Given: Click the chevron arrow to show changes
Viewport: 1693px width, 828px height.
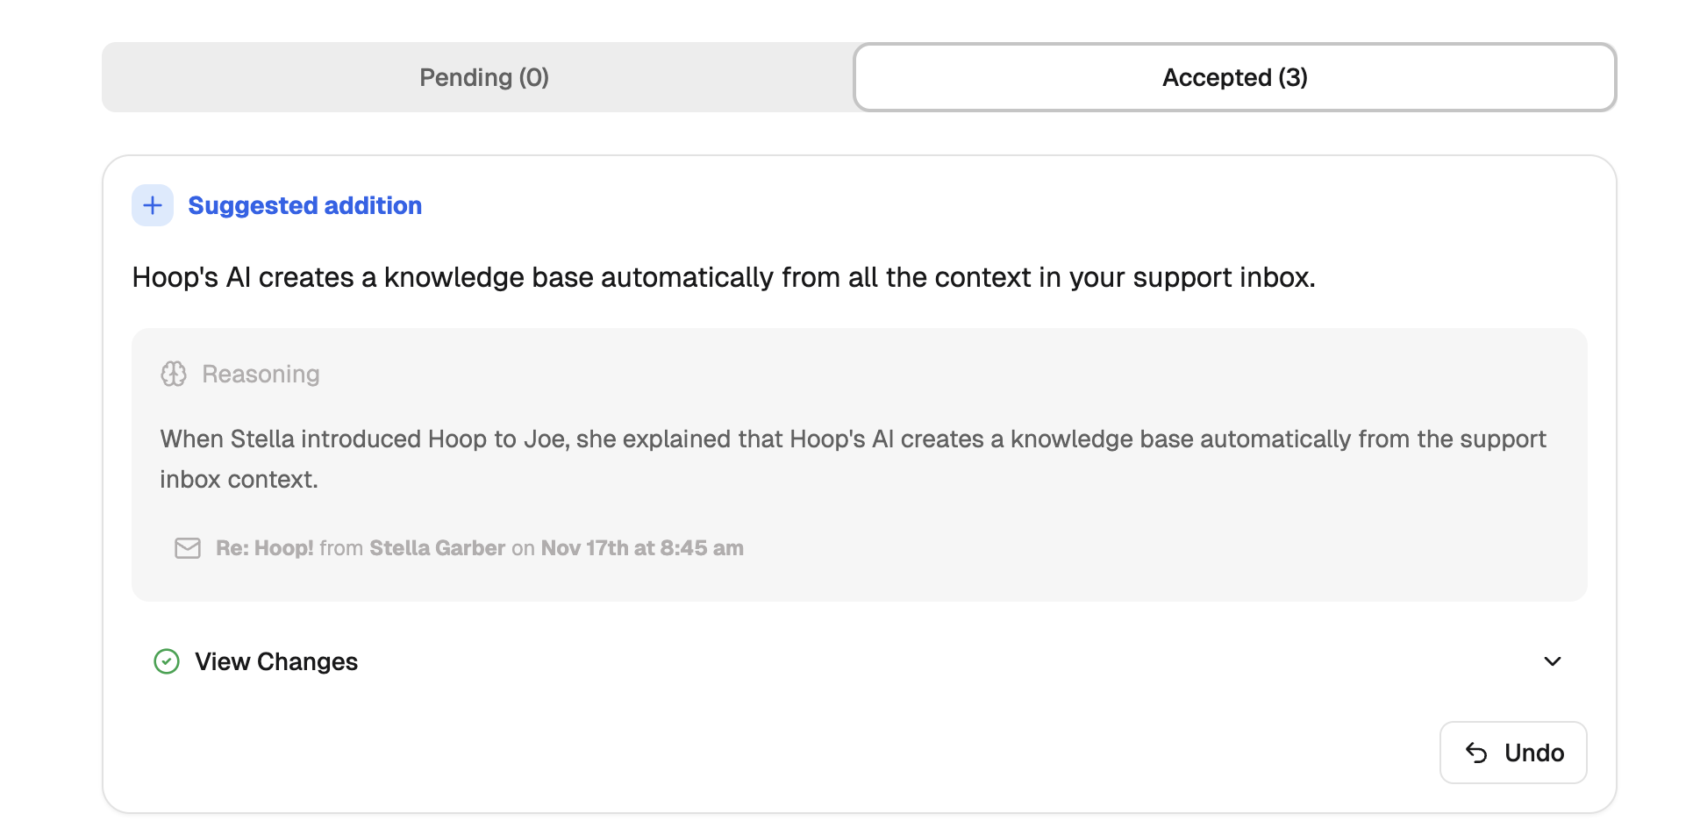Looking at the screenshot, I should pyautogui.click(x=1552, y=661).
